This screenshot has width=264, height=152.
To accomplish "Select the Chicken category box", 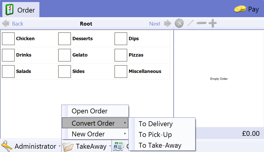I will coord(8,39).
